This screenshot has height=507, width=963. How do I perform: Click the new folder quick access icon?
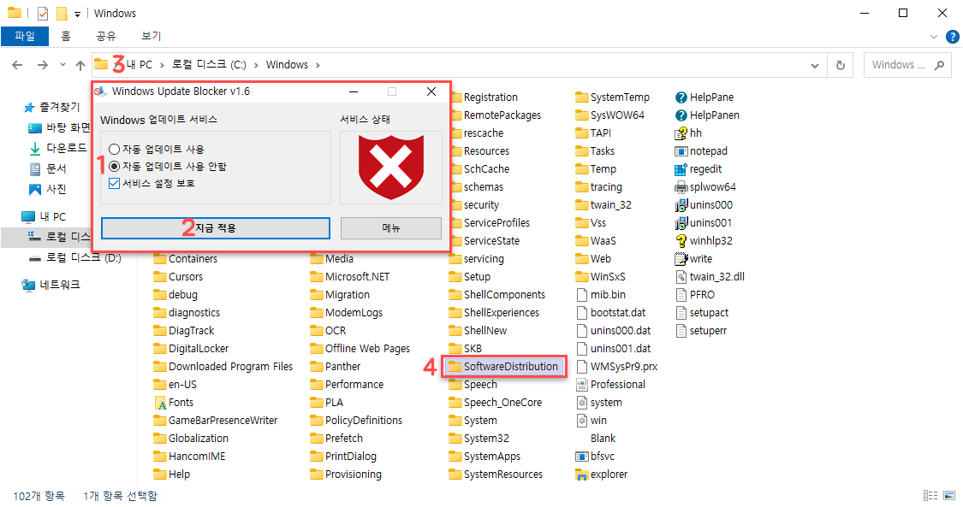[62, 14]
